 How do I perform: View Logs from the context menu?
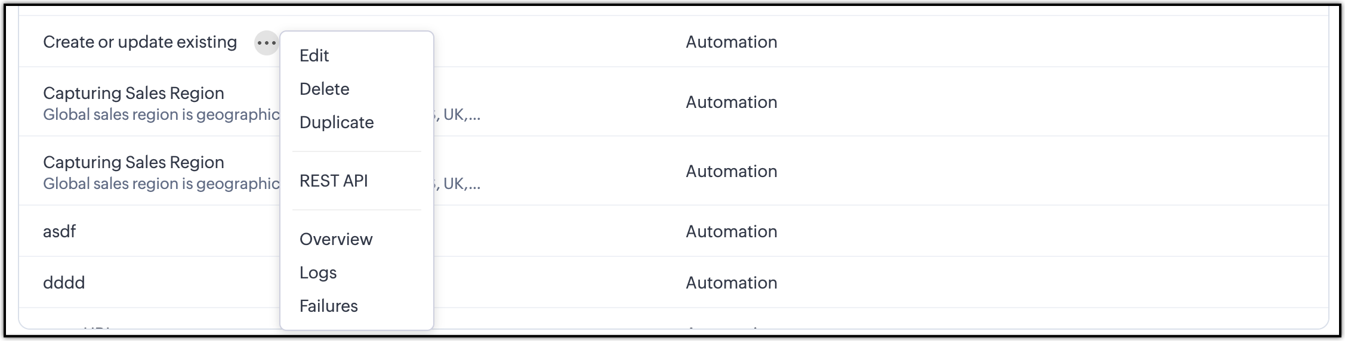[x=318, y=272]
